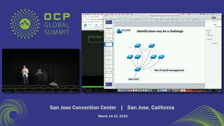The width and height of the screenshot is (224, 126).
Task: Open the Chart tool in Keynote toolbar
Action: [160, 18]
